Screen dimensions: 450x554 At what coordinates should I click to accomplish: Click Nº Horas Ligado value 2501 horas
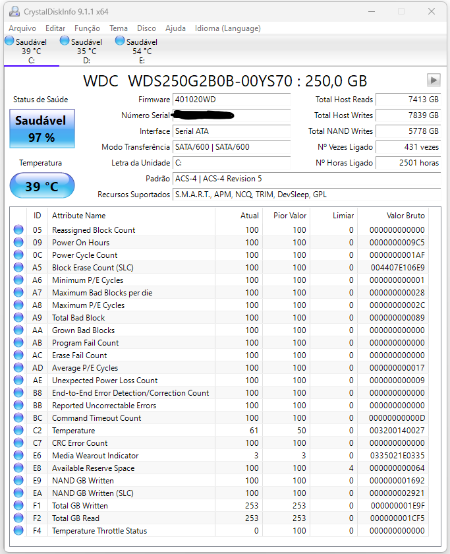click(x=408, y=163)
